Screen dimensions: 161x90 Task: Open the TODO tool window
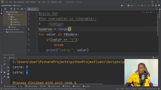click(x=43, y=86)
